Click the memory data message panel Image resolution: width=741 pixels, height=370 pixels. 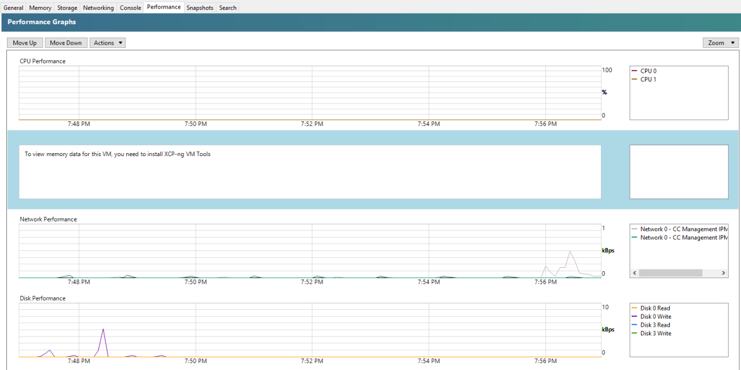coord(310,172)
